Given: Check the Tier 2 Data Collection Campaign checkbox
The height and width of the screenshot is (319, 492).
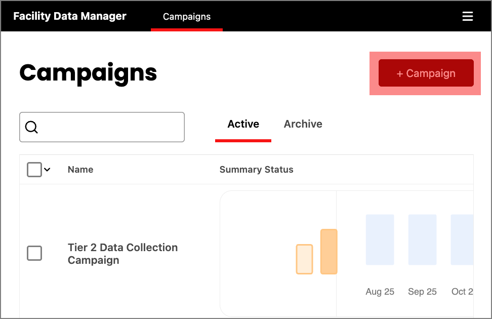Looking at the screenshot, I should tap(34, 253).
